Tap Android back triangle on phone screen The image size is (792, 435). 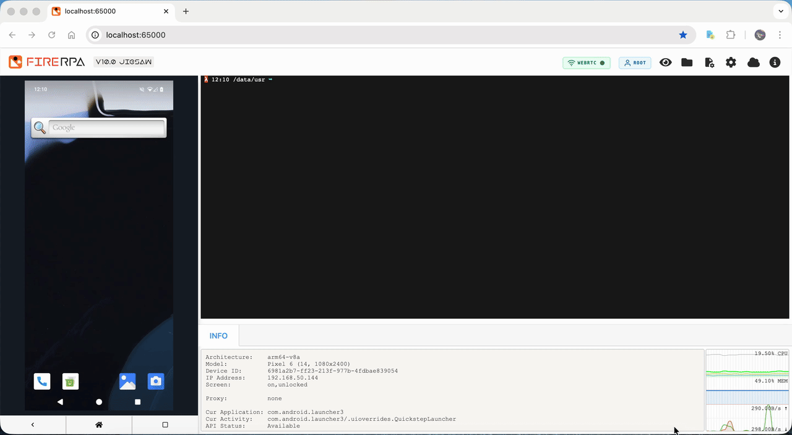pyautogui.click(x=60, y=402)
